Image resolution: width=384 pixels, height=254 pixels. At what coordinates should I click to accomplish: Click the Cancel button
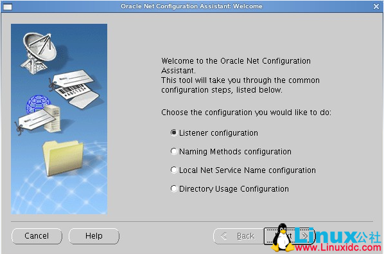pos(37,236)
